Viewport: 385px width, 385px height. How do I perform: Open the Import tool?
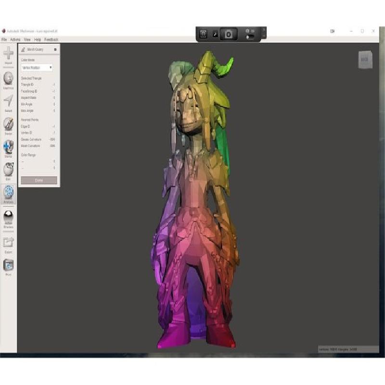point(8,55)
